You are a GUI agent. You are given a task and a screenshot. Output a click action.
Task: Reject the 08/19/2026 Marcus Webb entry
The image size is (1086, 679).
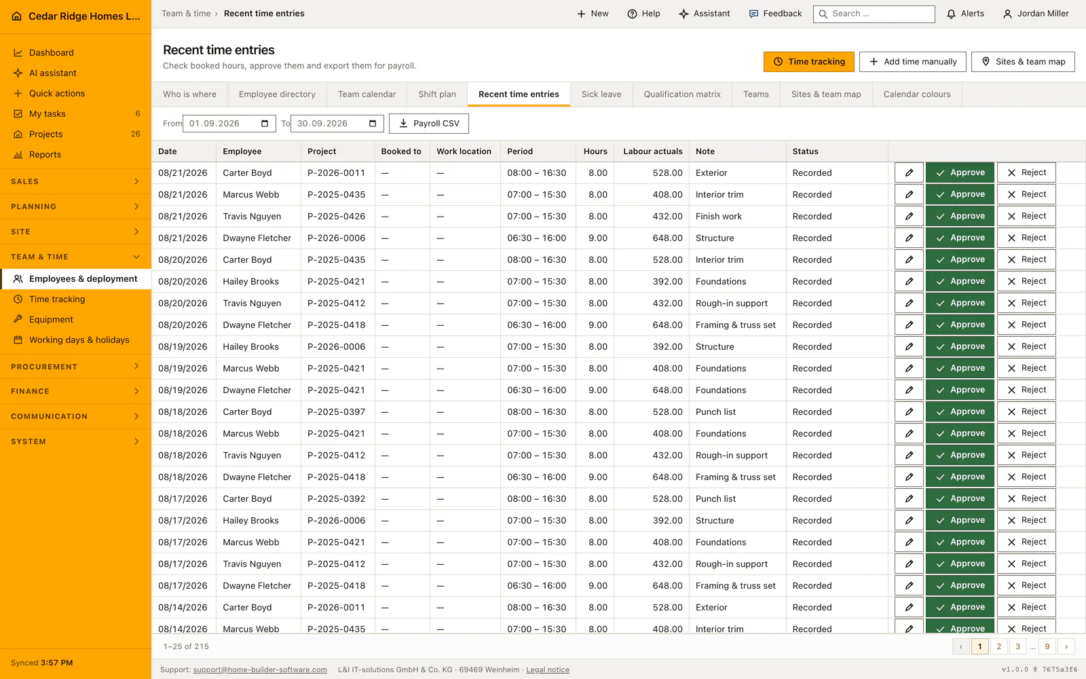tap(1026, 368)
